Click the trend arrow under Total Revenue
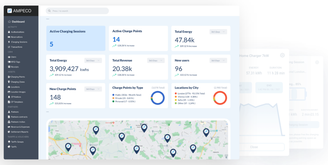This screenshot has width=328, height=165. 114,75
